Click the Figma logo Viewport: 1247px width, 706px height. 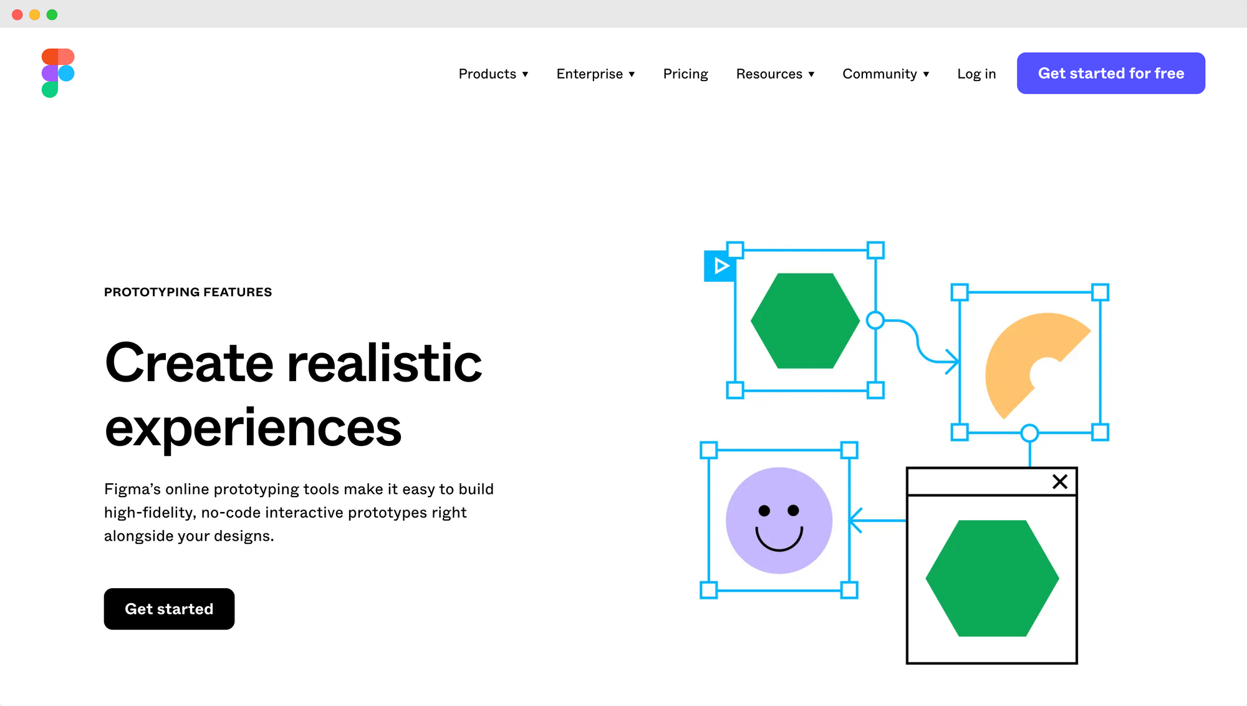[x=58, y=73]
